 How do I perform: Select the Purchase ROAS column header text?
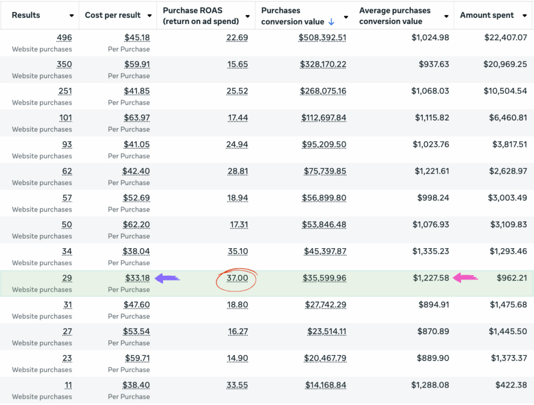(x=201, y=16)
